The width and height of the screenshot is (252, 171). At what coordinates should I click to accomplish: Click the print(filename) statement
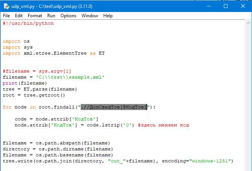pos(25,83)
